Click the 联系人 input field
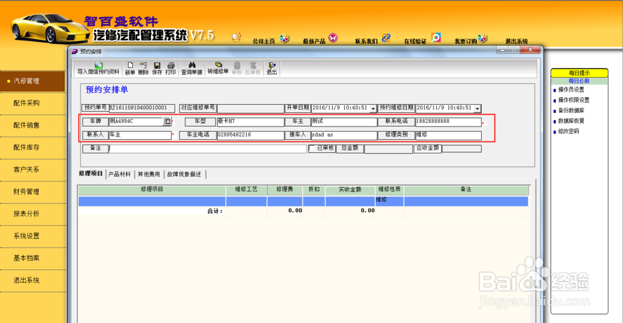 140,135
